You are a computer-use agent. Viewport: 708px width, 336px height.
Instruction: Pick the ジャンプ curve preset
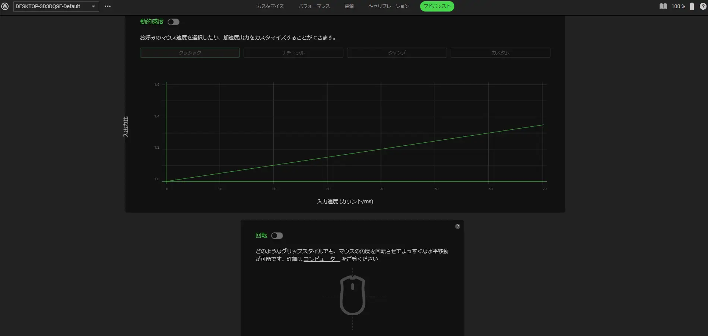pos(397,53)
